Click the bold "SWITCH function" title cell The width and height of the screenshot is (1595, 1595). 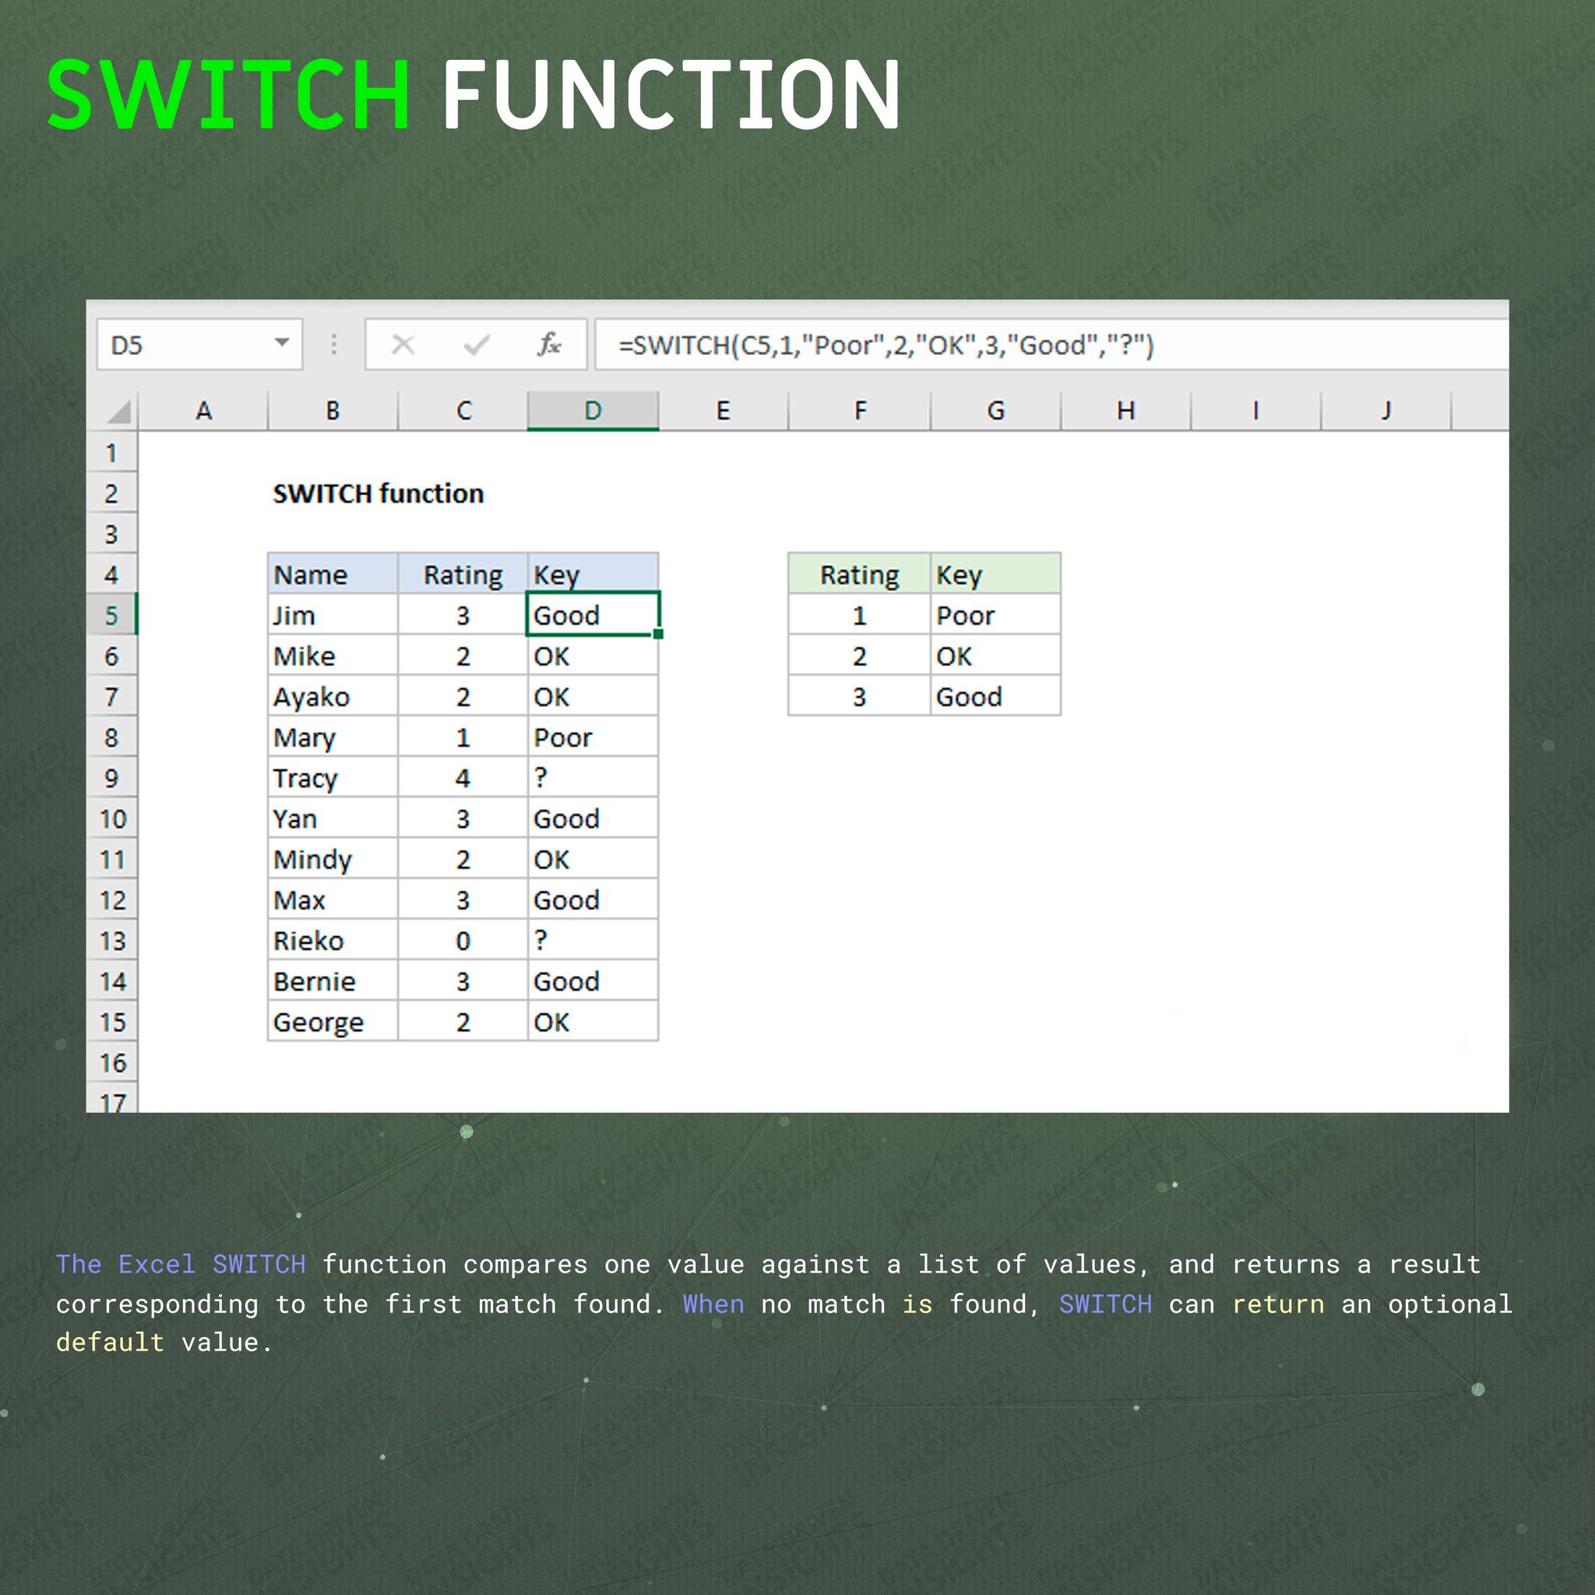(378, 494)
